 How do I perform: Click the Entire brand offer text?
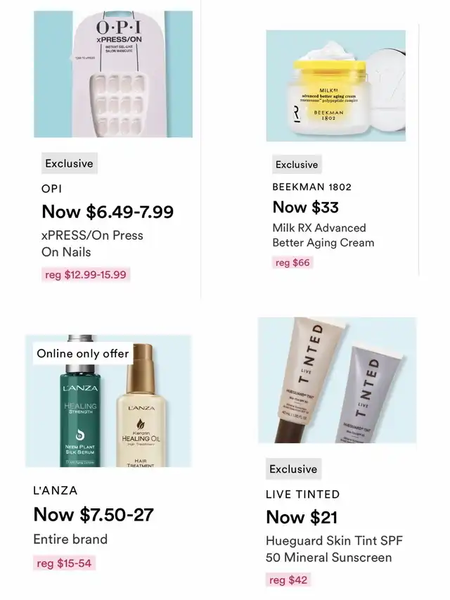tap(70, 539)
